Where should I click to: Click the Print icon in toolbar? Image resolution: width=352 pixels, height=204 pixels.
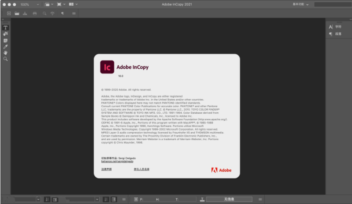coord(34,13)
